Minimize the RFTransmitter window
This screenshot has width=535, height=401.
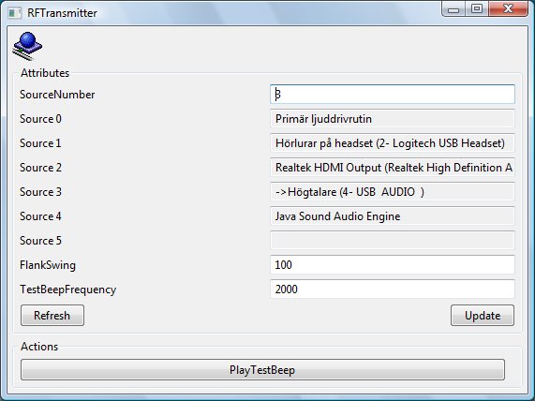[453, 8]
